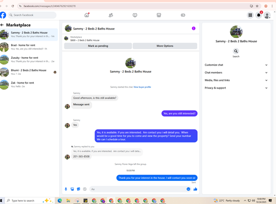Open Brad - home for rent conversation
276x204 pixels.
(29, 47)
